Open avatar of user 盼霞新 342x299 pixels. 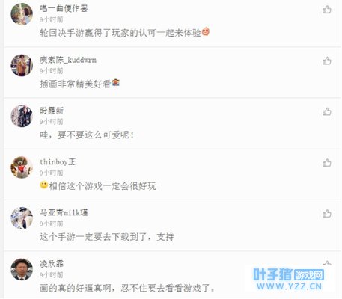click(22, 116)
